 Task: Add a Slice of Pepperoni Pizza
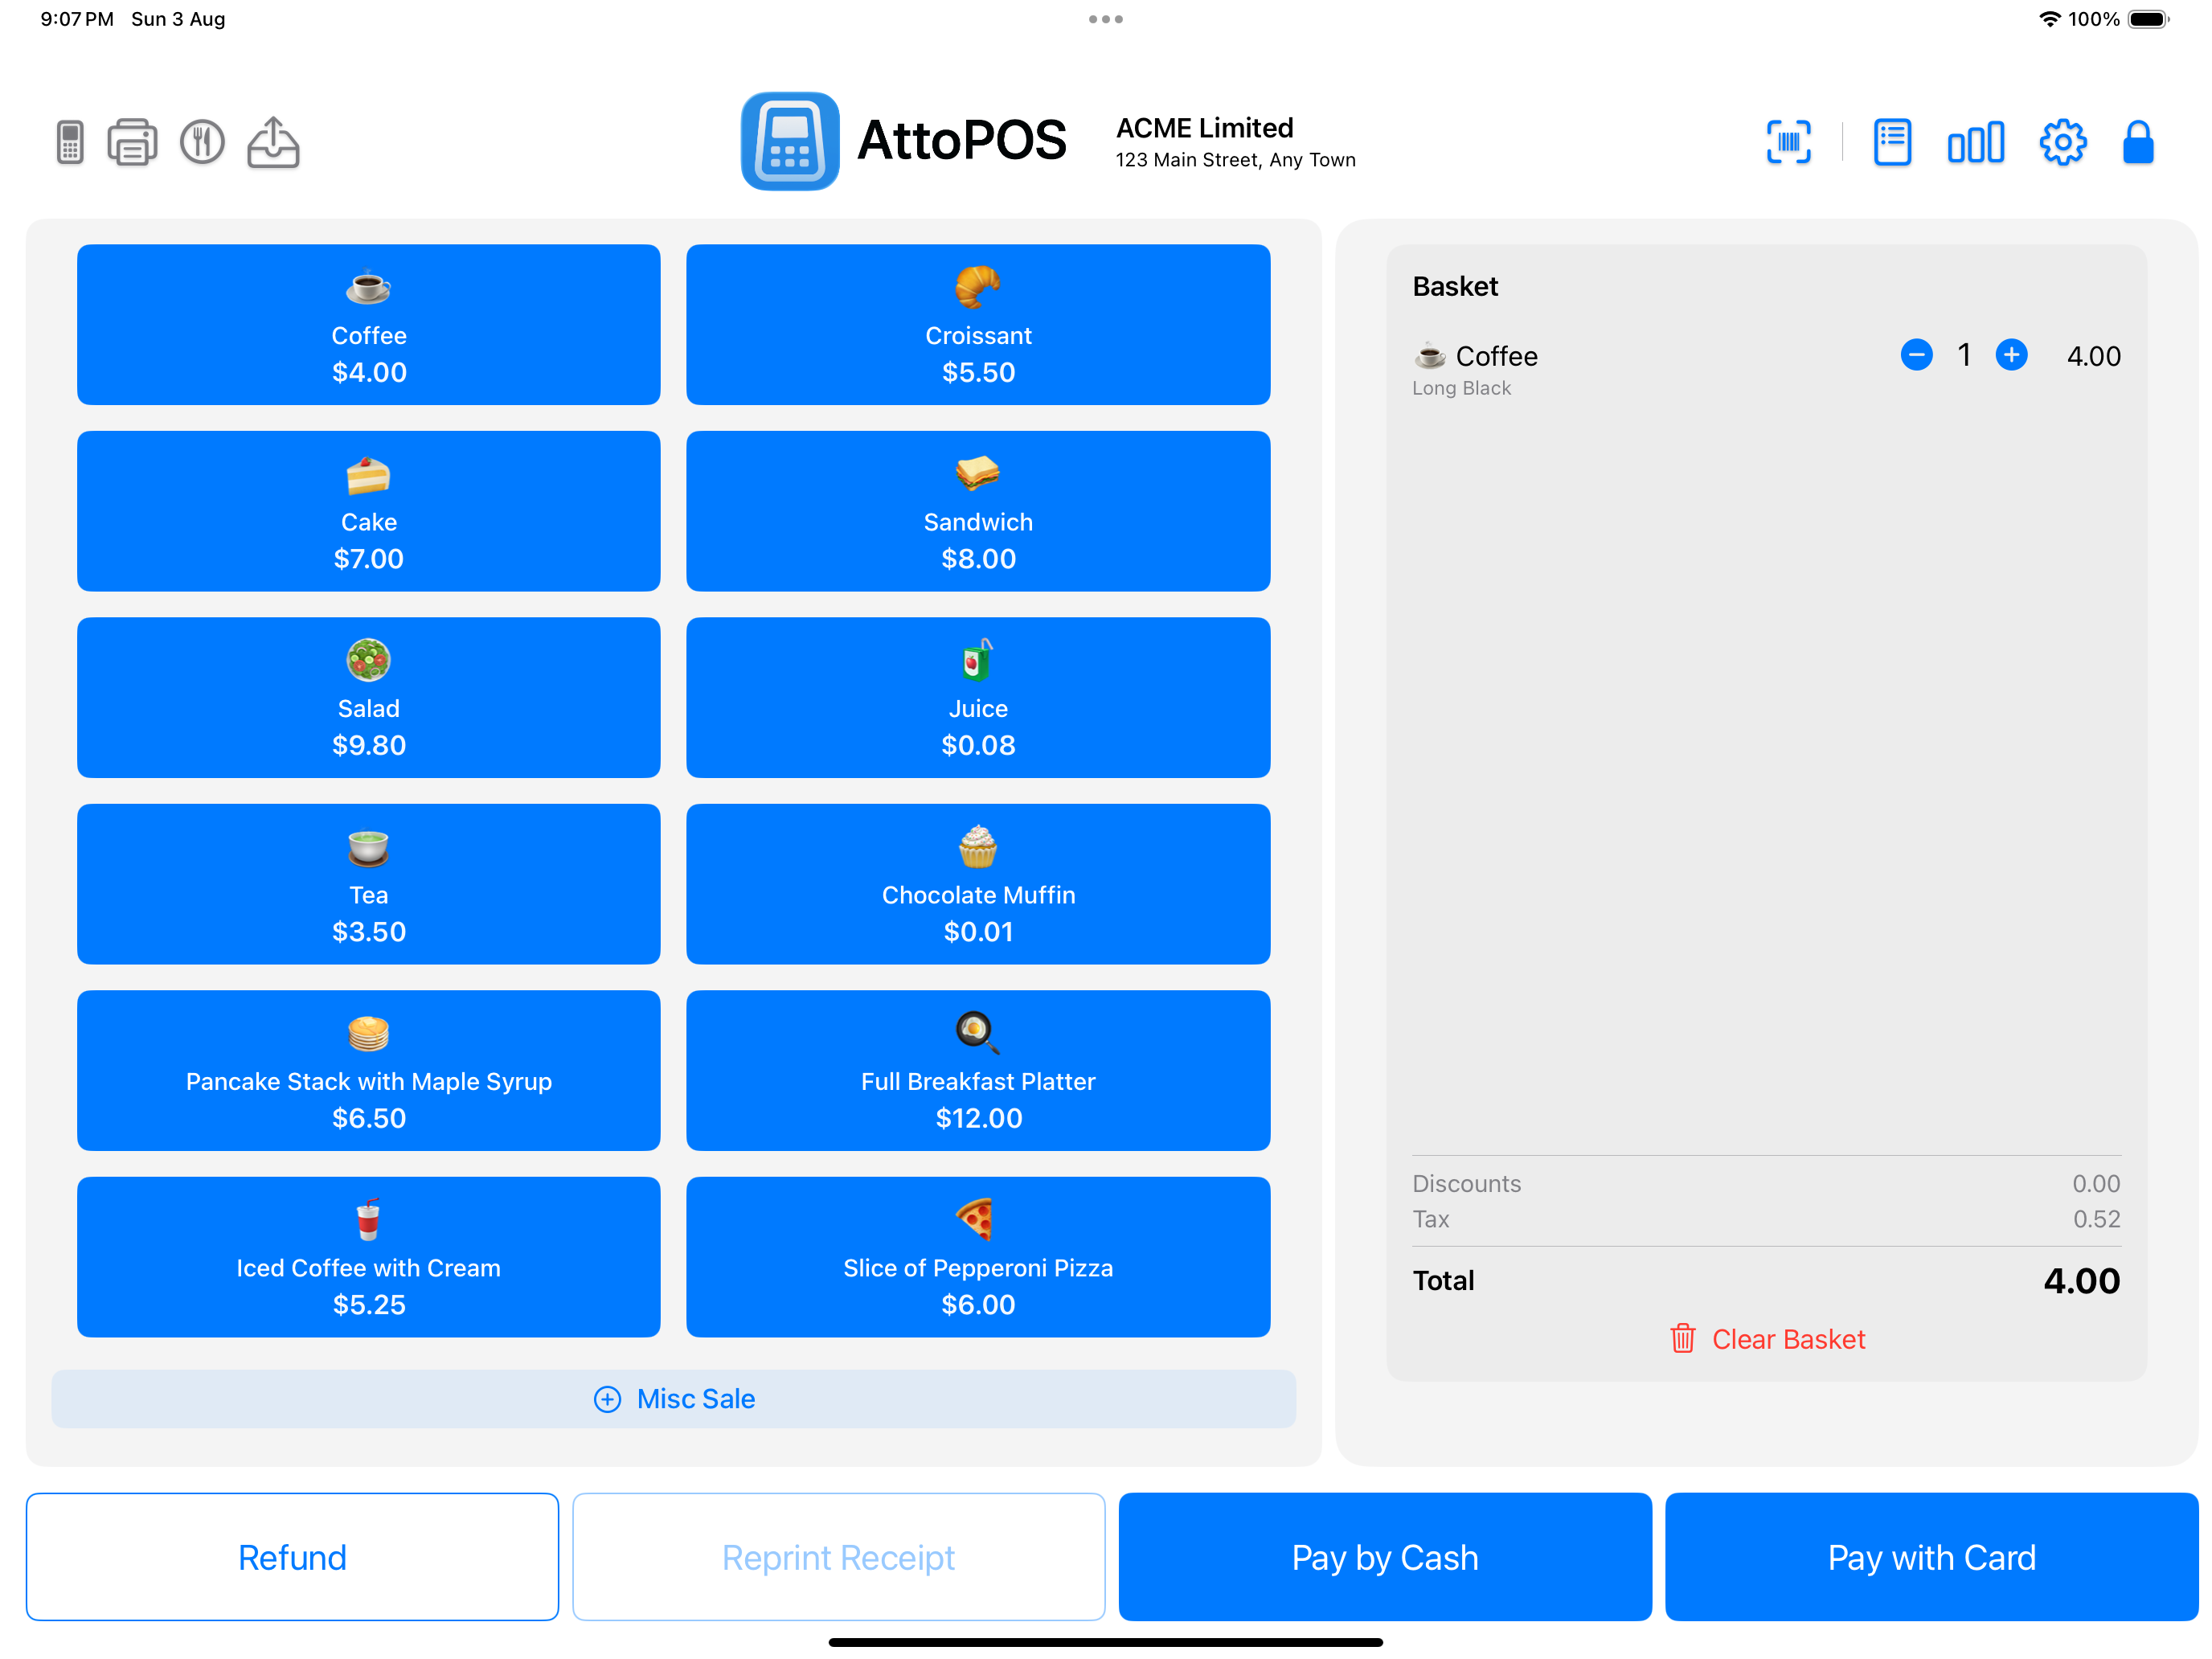pyautogui.click(x=978, y=1257)
